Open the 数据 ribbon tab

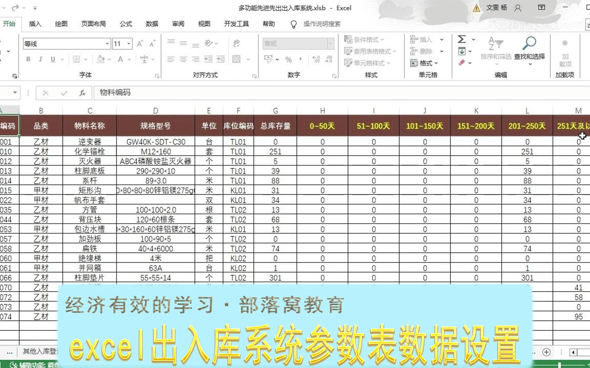pyautogui.click(x=152, y=24)
